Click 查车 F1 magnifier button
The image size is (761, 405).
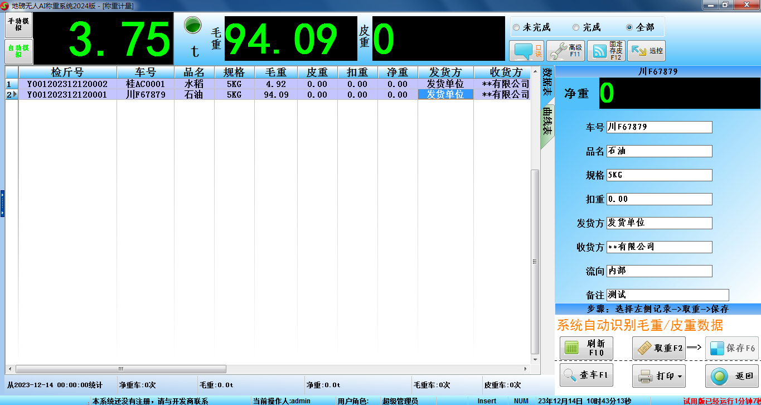tap(586, 376)
